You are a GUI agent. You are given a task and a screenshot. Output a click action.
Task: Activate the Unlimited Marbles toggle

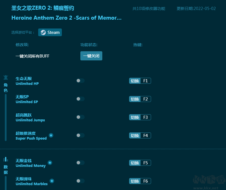click(x=80, y=181)
